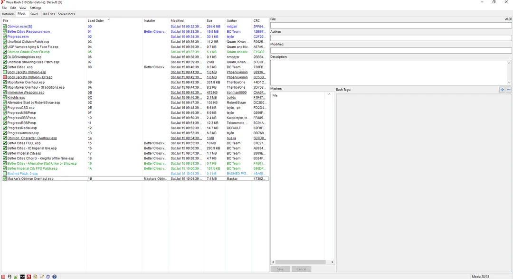The height and width of the screenshot is (279, 513).
Task: Open FileZilla via the status bar icon
Action: click(x=28, y=276)
